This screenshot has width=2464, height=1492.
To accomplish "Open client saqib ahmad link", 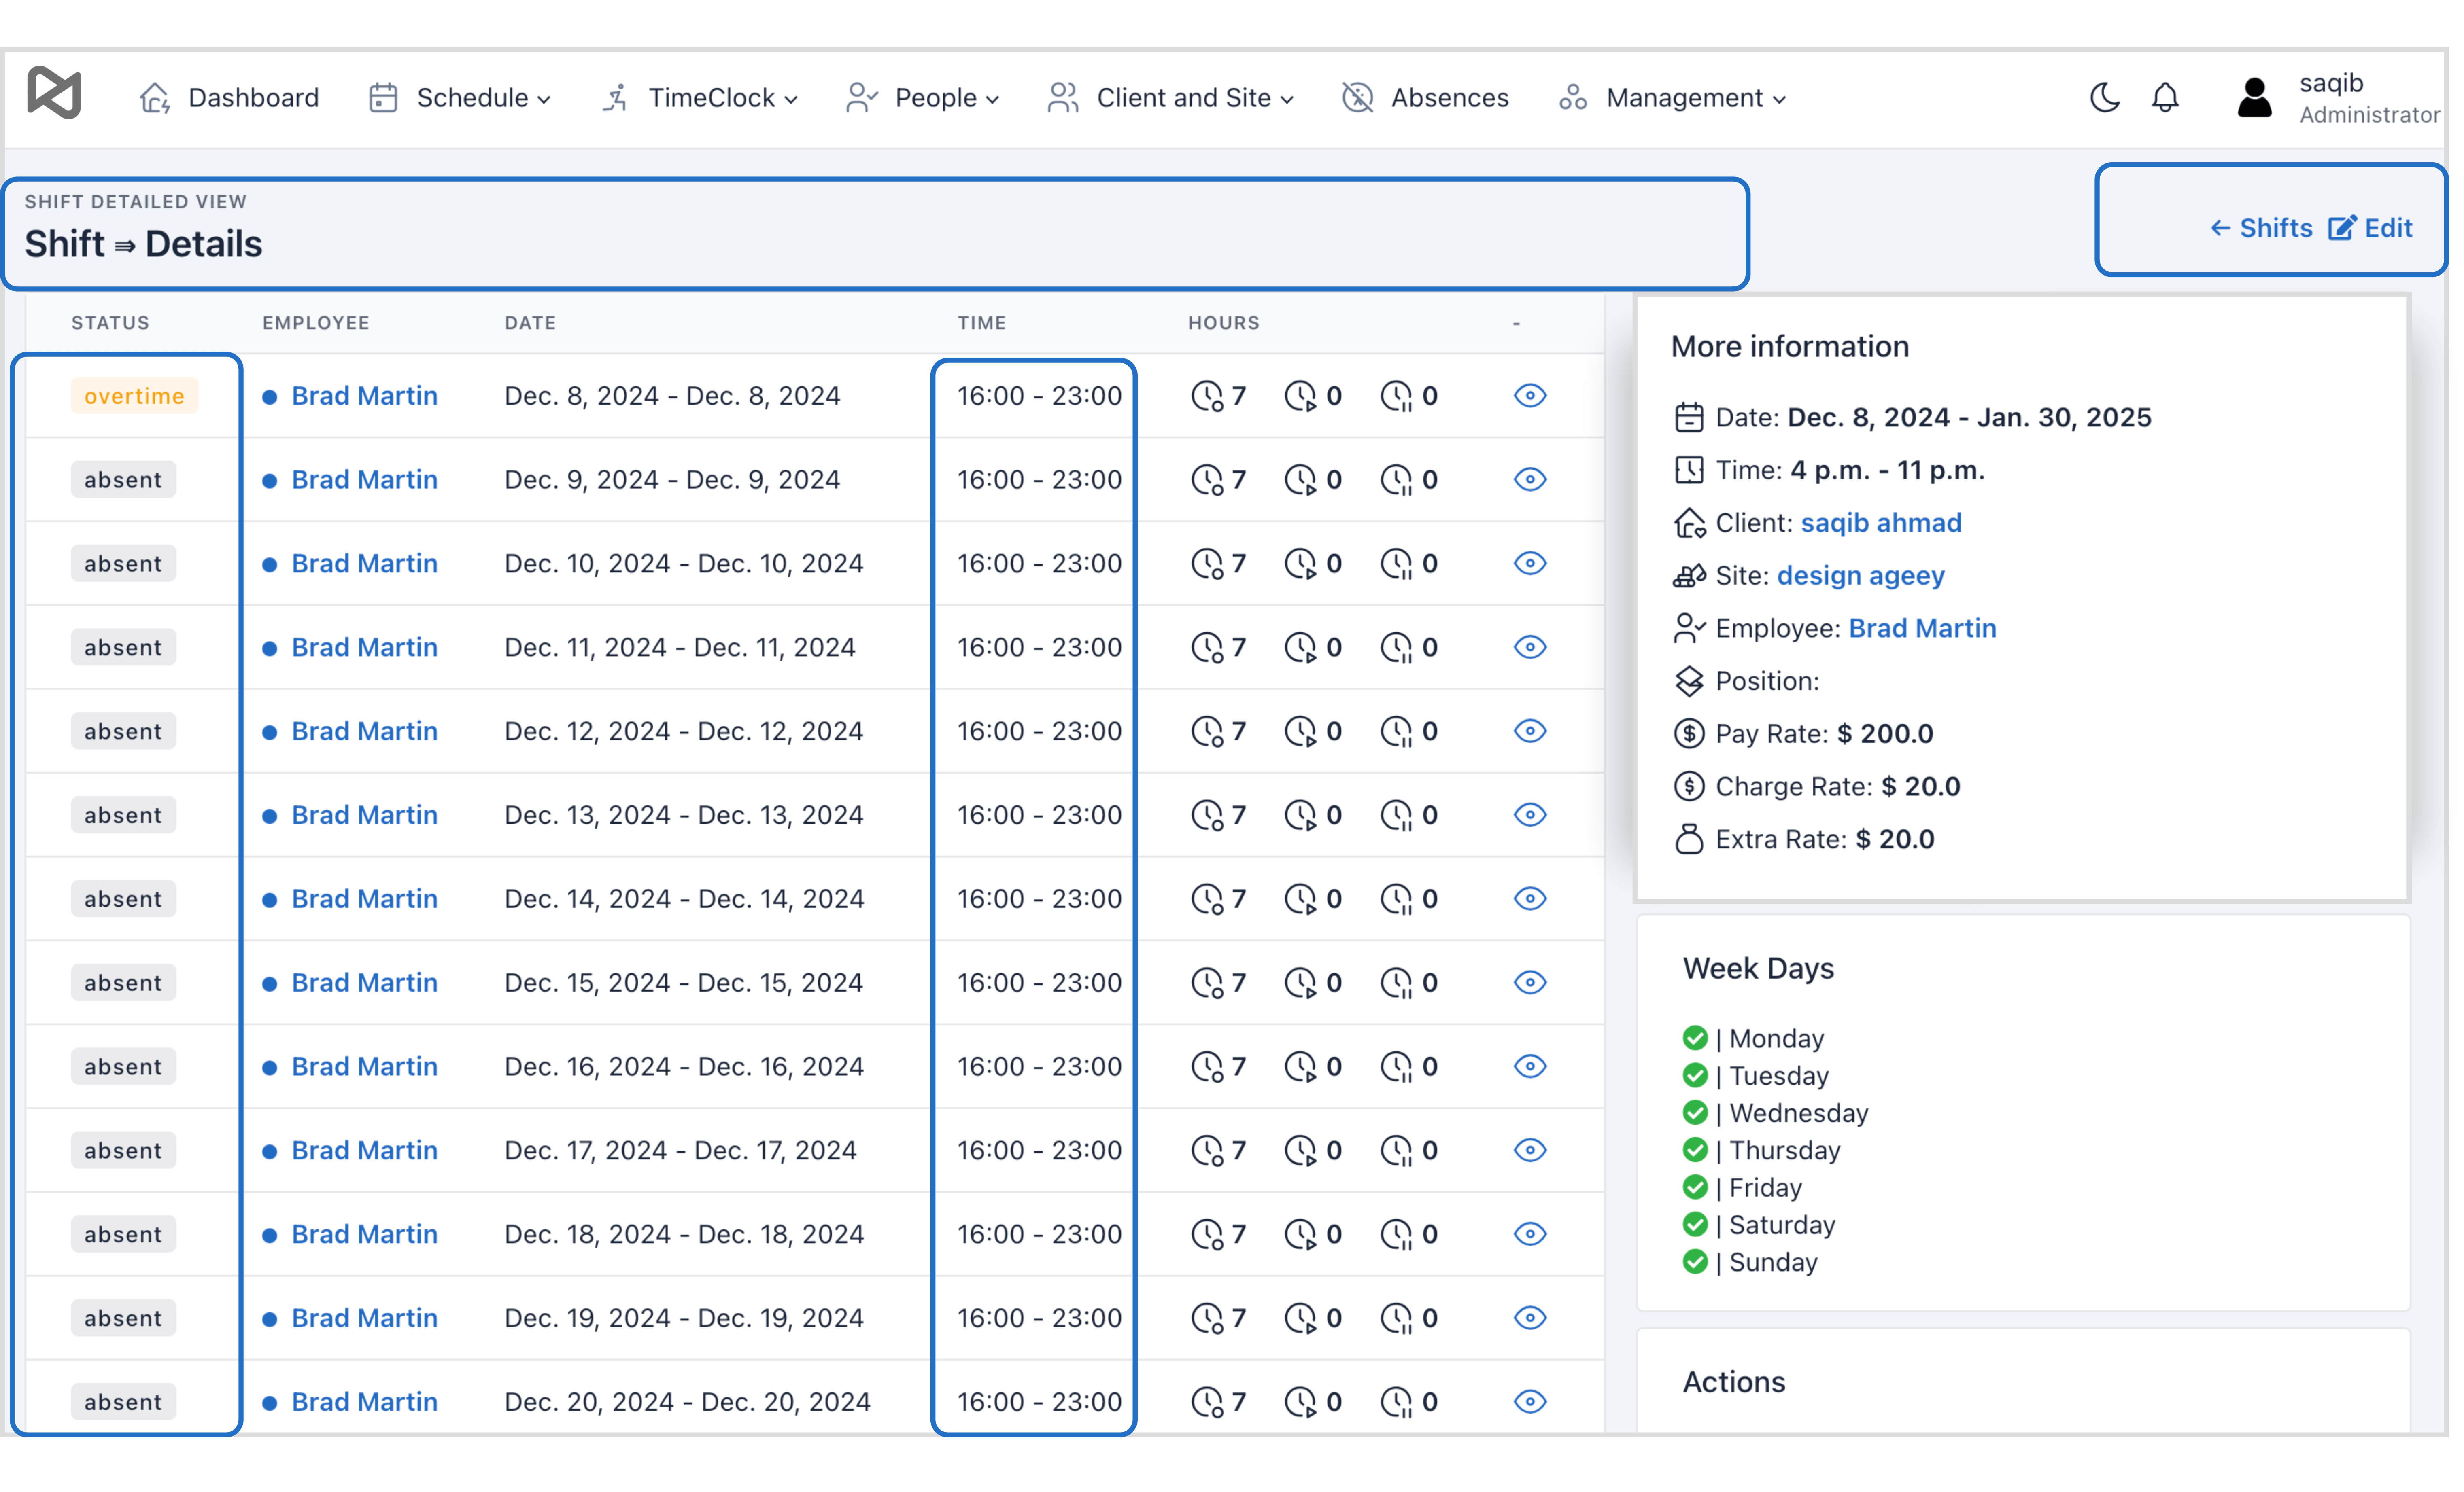I will [1881, 523].
